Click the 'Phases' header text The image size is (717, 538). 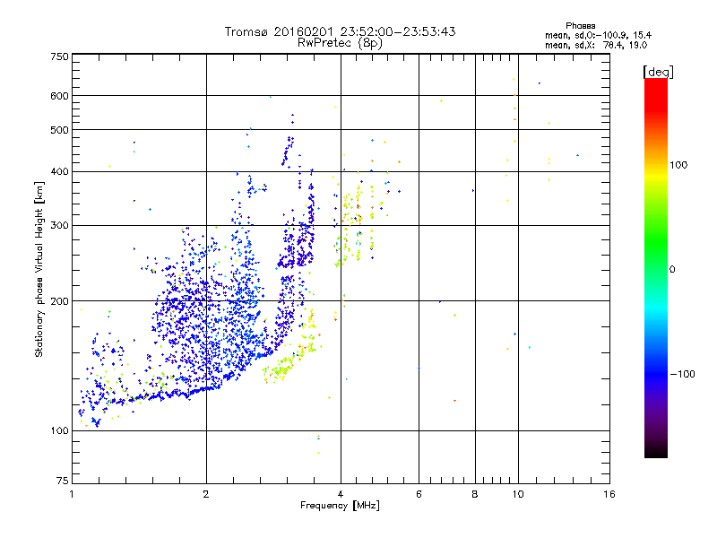coord(580,26)
